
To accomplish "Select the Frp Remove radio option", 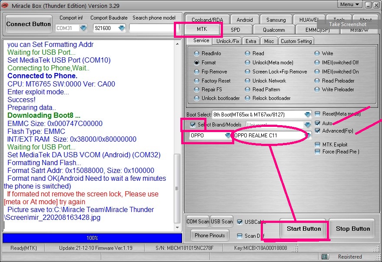I will tap(196, 72).
